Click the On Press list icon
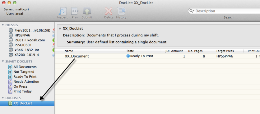The image size is (260, 114). (x=10, y=87)
